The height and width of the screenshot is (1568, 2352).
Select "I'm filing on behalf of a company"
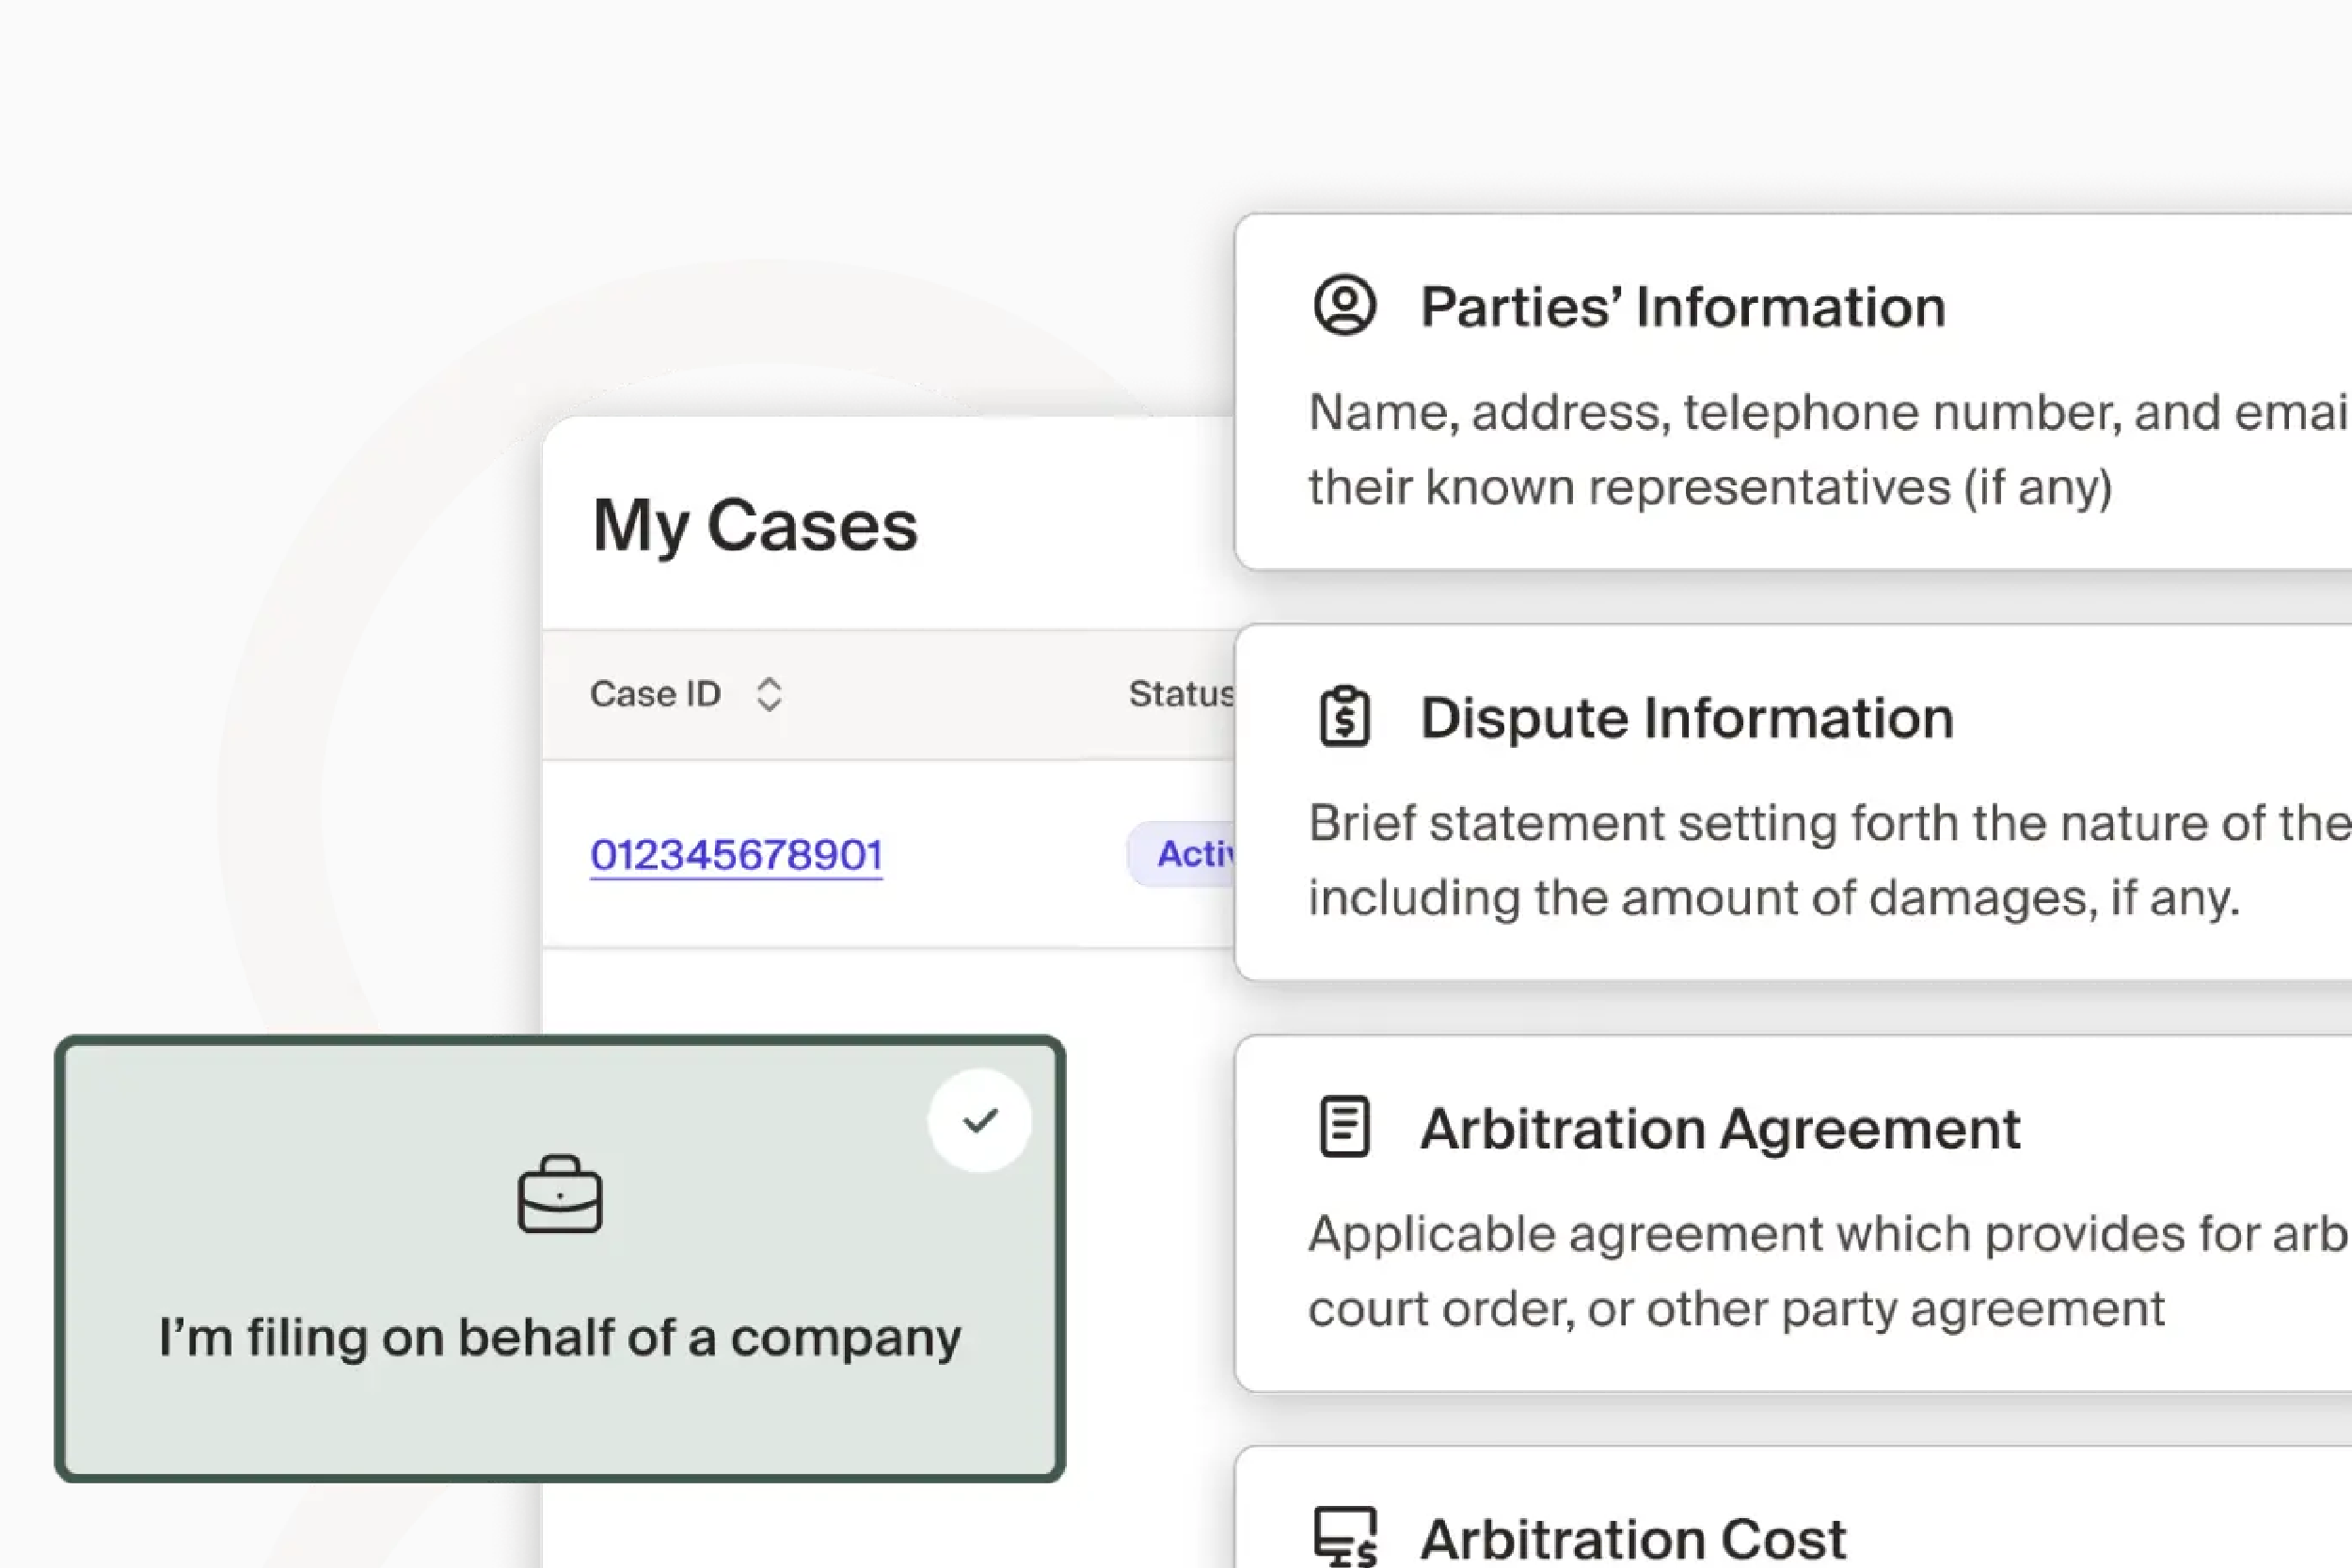559,1337
